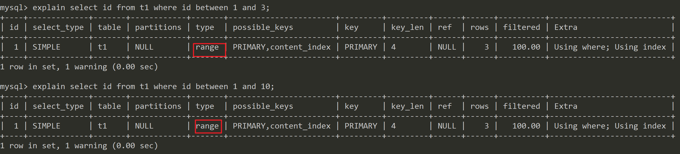Click the 'between 1 and 3' query line
680x154 pixels.
tap(135, 8)
